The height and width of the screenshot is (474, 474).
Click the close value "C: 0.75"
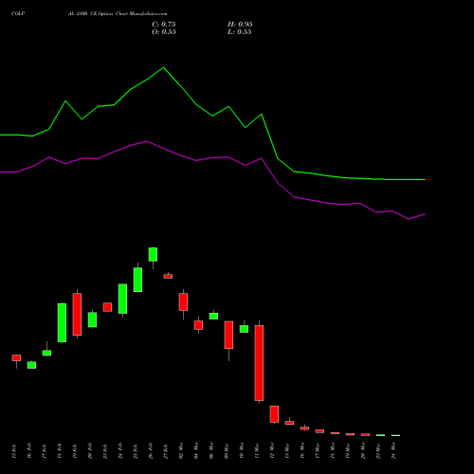(x=164, y=25)
